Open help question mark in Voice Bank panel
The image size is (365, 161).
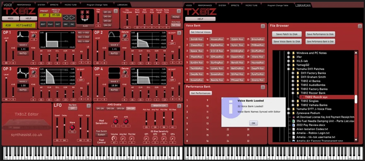(263, 26)
